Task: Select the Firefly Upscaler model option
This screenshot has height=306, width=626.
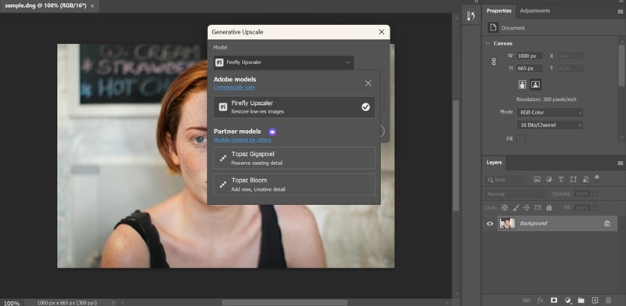Action: [294, 107]
